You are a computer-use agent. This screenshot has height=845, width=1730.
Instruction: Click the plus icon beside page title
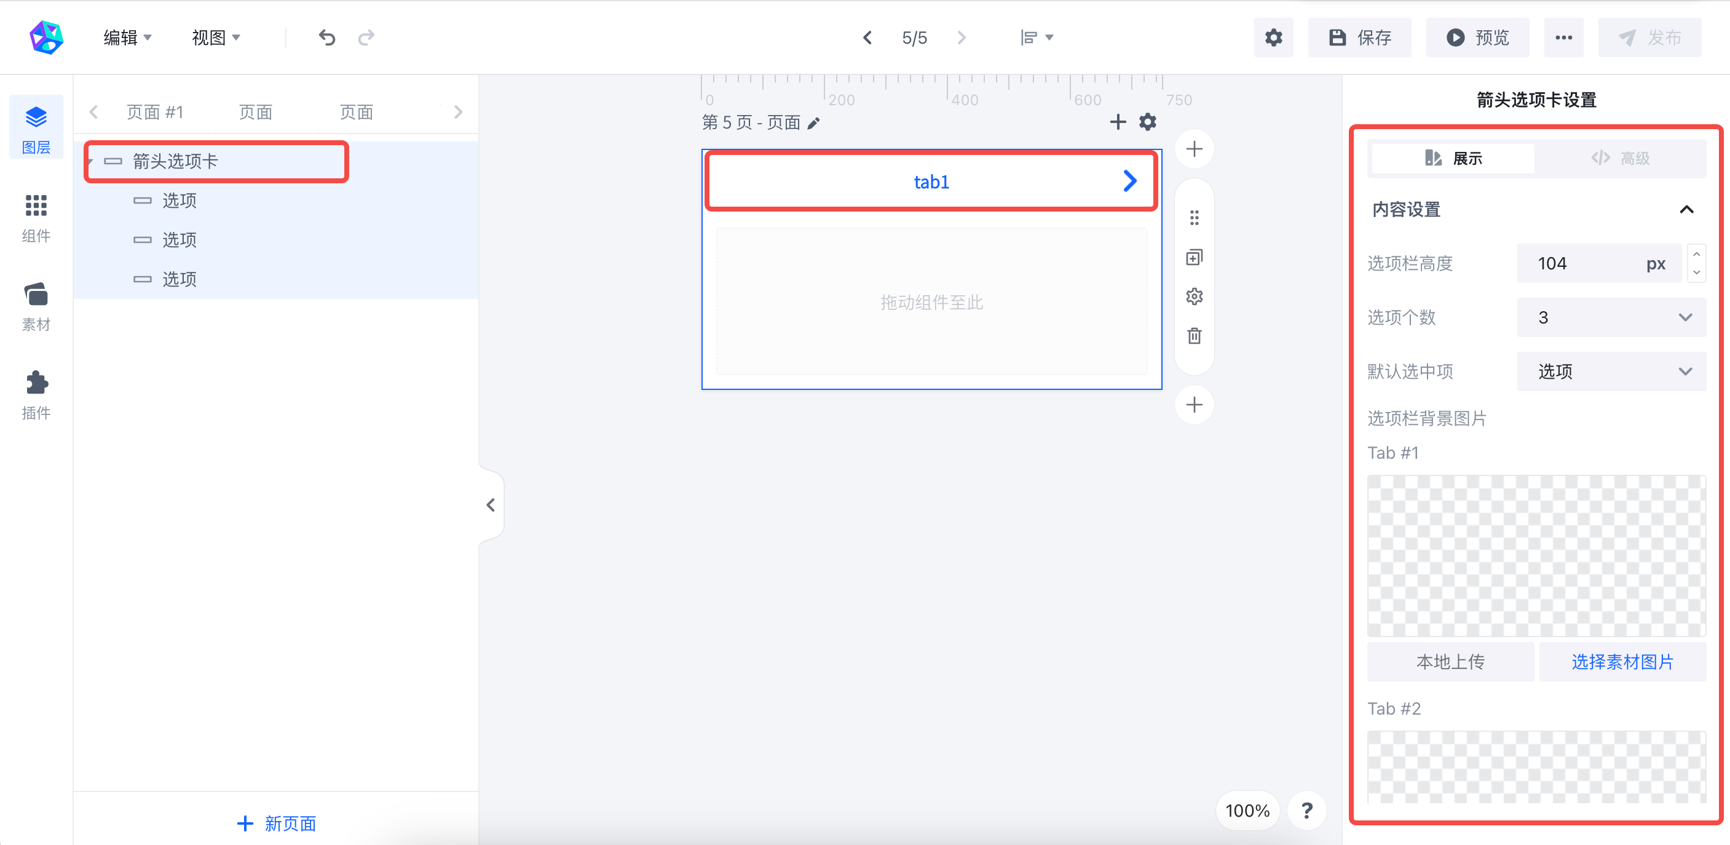[x=1118, y=122]
